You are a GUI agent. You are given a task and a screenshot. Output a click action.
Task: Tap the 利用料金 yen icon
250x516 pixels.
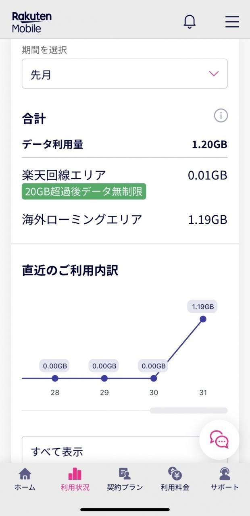[x=175, y=474]
